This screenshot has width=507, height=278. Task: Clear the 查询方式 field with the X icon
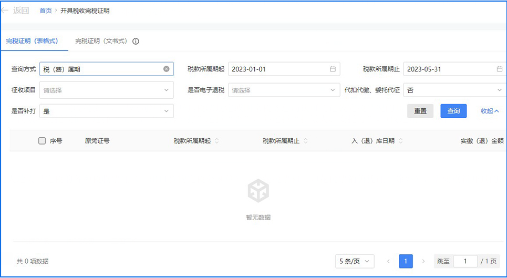coord(166,69)
